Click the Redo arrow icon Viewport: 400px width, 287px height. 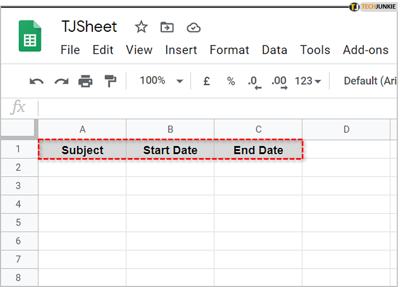61,81
